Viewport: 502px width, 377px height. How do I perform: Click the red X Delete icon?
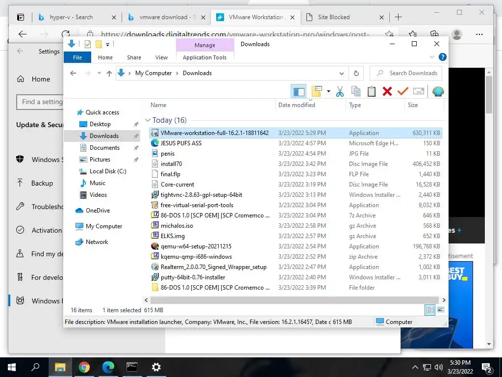(387, 92)
